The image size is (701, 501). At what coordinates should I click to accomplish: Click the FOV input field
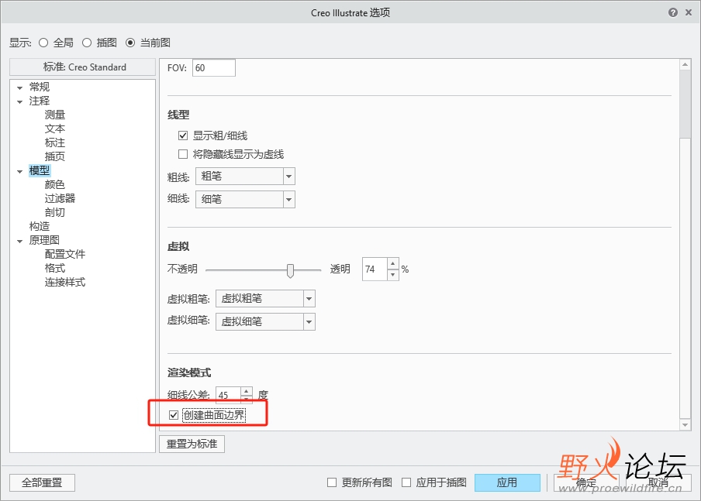[x=214, y=68]
